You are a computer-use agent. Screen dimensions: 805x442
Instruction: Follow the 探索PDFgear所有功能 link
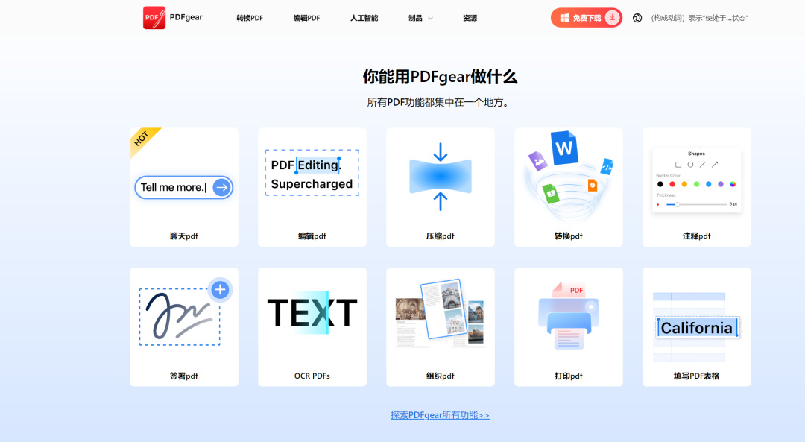coord(440,415)
